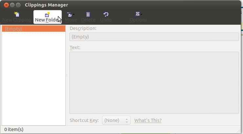The image size is (243, 134).
Task: Click the "Shortcut Key:" label
Action: click(84, 120)
